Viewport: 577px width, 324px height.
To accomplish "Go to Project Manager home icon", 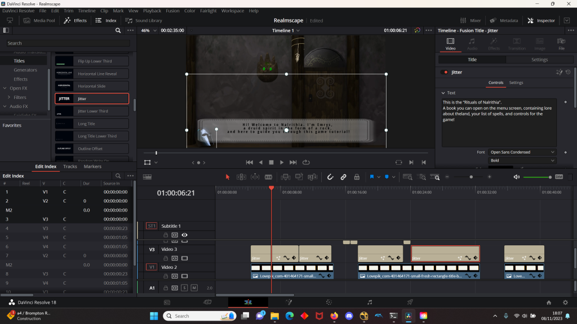I will pos(549,302).
